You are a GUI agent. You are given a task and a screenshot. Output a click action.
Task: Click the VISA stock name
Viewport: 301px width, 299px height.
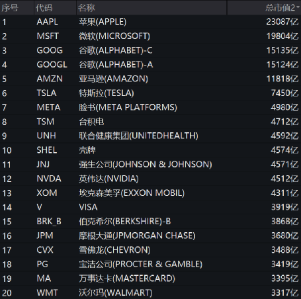click(x=88, y=207)
